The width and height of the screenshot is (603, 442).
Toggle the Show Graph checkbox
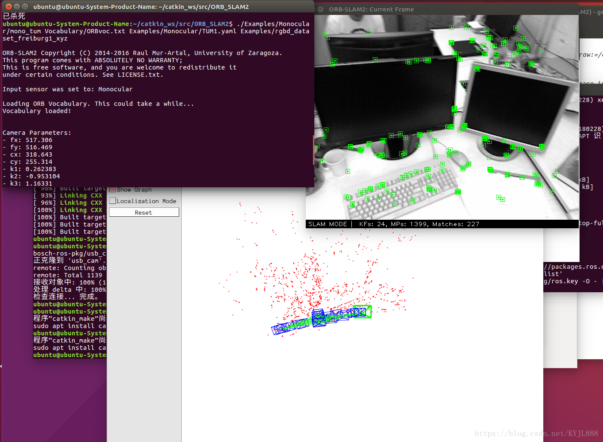[x=113, y=190]
